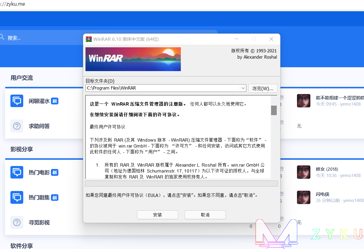Click the 寻觅影视 question mark icon
The height and width of the screenshot is (249, 364).
point(17,222)
